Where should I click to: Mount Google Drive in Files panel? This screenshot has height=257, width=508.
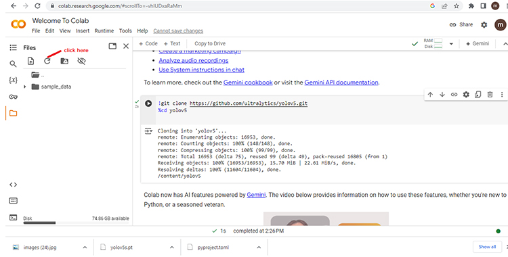[64, 61]
